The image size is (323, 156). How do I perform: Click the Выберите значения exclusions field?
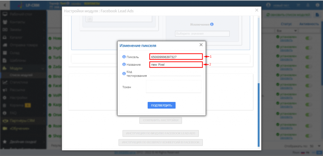pos(202,34)
